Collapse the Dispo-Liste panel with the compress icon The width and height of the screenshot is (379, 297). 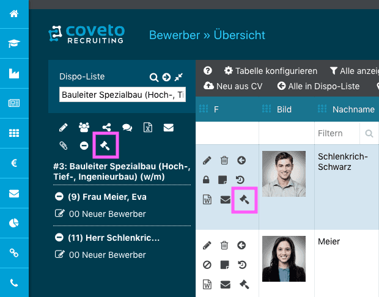tap(179, 77)
